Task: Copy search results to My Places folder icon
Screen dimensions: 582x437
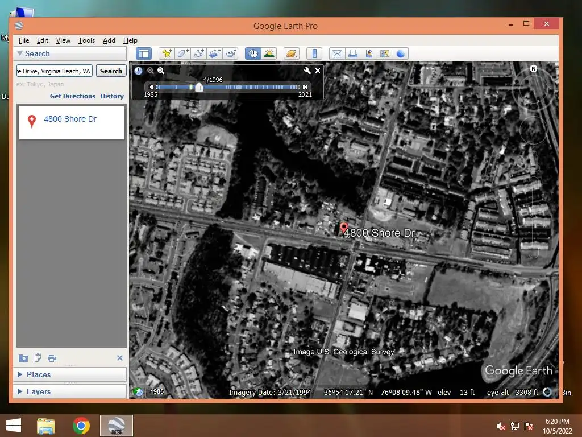Action: point(23,358)
